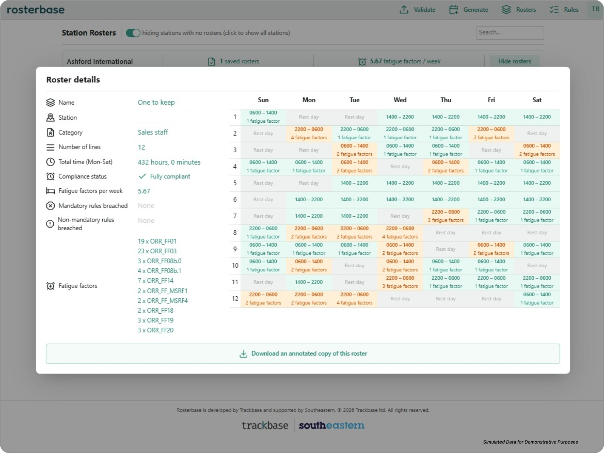The height and width of the screenshot is (453, 604).
Task: Open the Generate menu
Action: [x=468, y=9]
